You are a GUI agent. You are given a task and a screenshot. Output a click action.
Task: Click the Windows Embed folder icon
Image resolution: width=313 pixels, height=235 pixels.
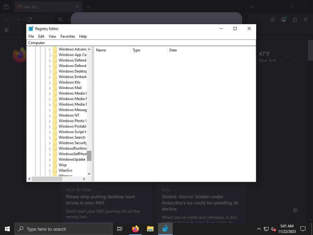pos(55,77)
